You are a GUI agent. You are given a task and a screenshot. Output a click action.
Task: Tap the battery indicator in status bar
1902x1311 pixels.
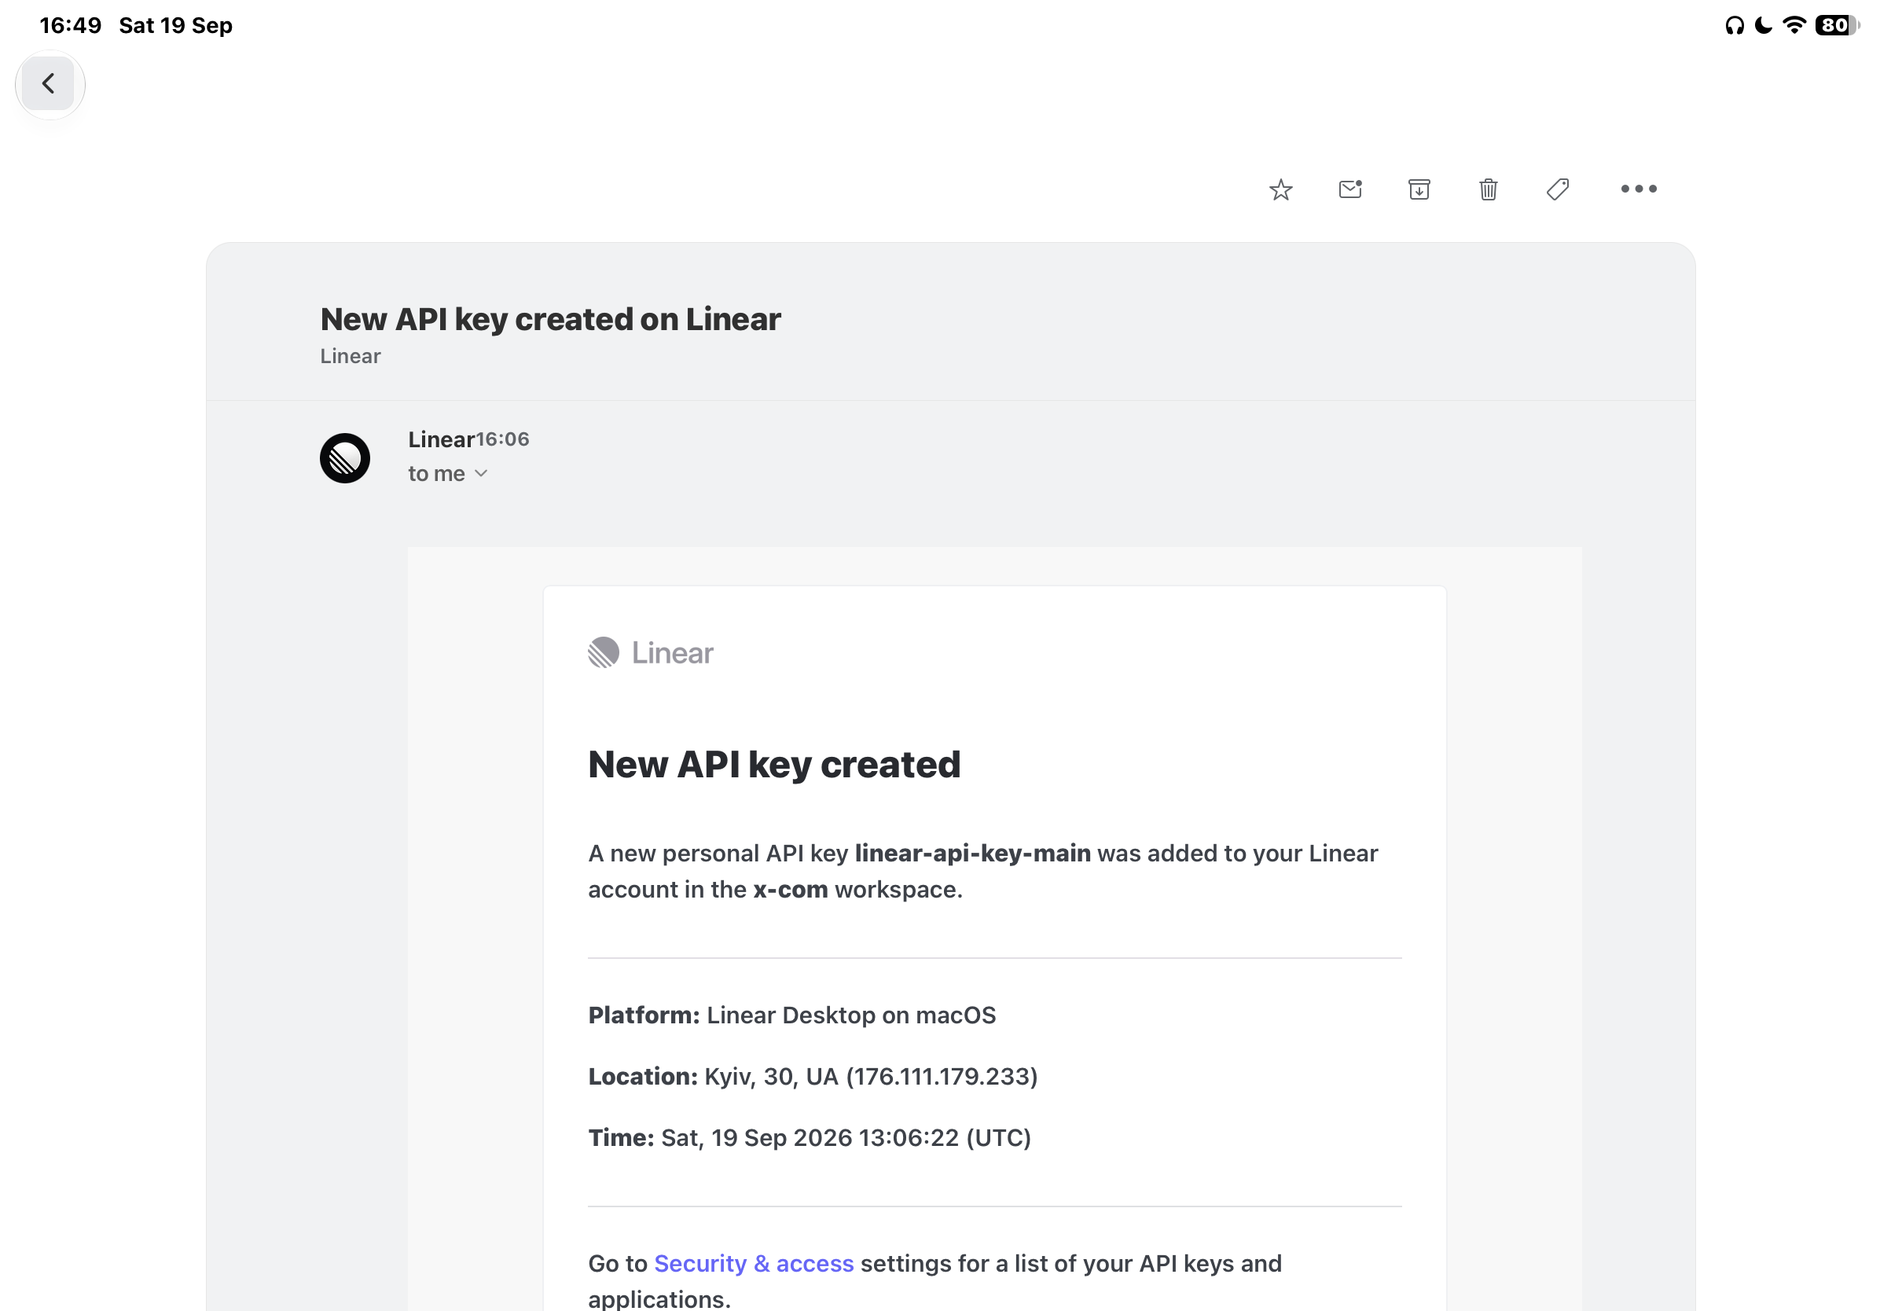coord(1837,25)
